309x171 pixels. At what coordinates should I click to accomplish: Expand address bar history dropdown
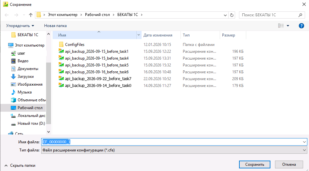[225, 15]
